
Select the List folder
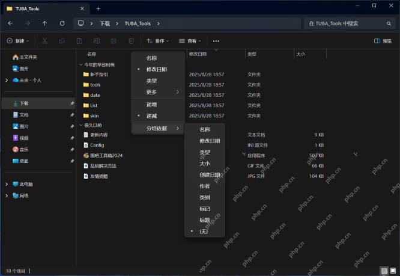(94, 105)
